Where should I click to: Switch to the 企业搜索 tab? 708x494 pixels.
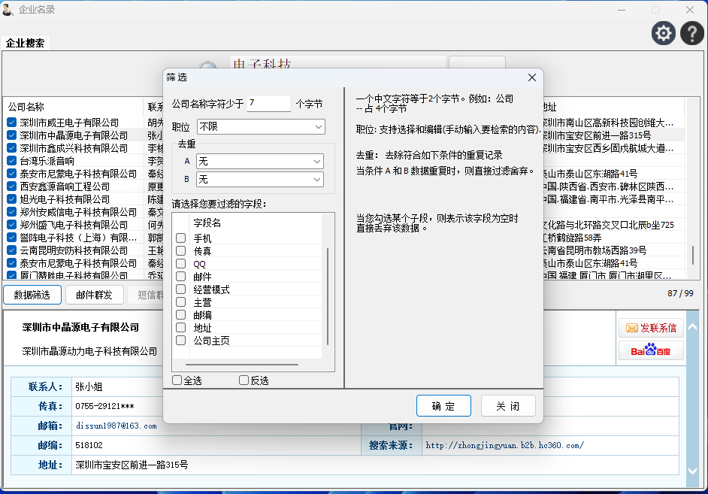tap(25, 43)
